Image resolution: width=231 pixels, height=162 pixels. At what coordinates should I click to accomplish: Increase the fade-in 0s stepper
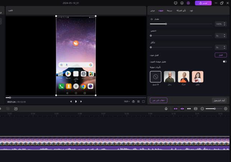[x=225, y=35]
